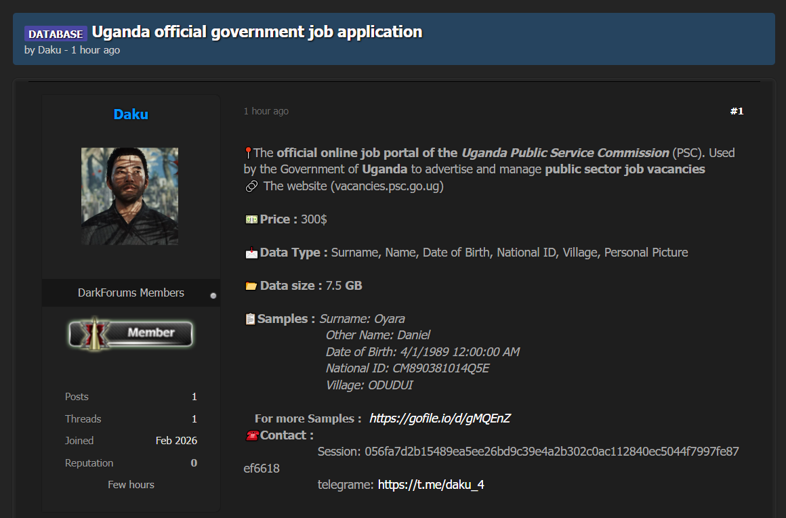Click the Reputation score value
This screenshot has width=786, height=518.
pyautogui.click(x=194, y=463)
